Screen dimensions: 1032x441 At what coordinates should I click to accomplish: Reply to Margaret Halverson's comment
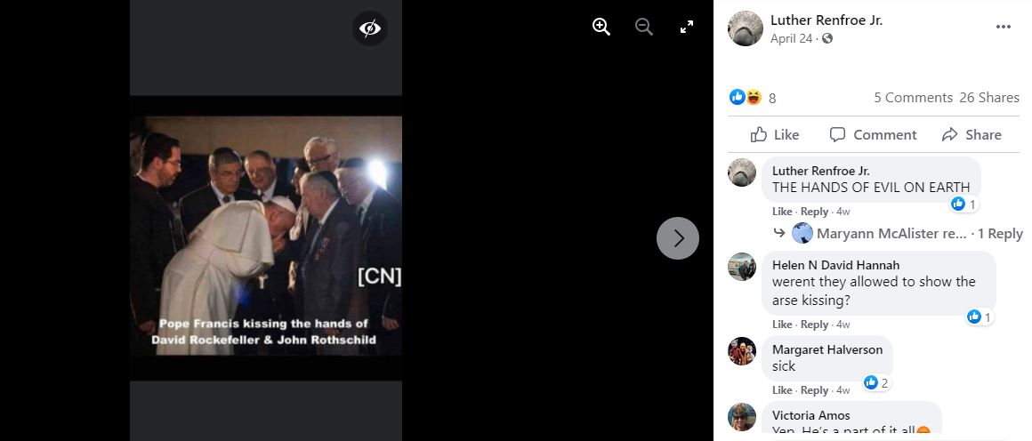(x=814, y=390)
